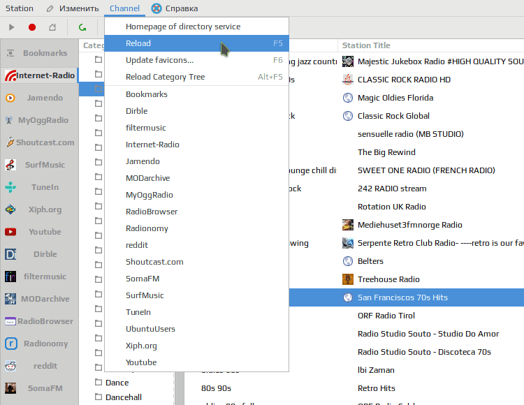Screen dimensions: 524x405
Task: Choose Update favicons... menu entry
Action: pyautogui.click(x=196, y=60)
